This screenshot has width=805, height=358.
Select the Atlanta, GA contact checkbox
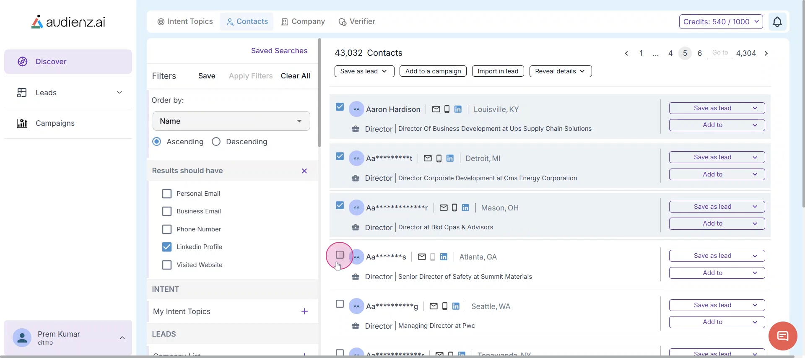(x=340, y=254)
